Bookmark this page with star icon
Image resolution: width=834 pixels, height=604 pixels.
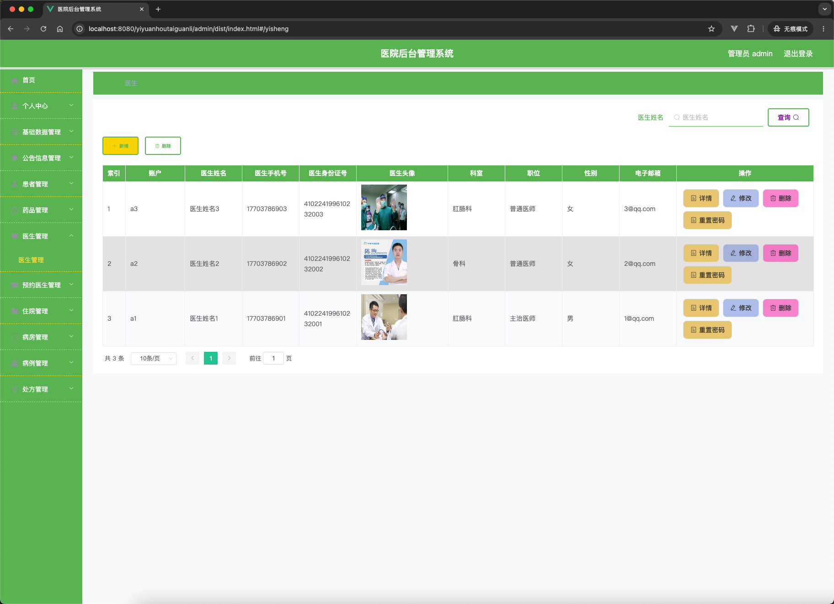[711, 29]
